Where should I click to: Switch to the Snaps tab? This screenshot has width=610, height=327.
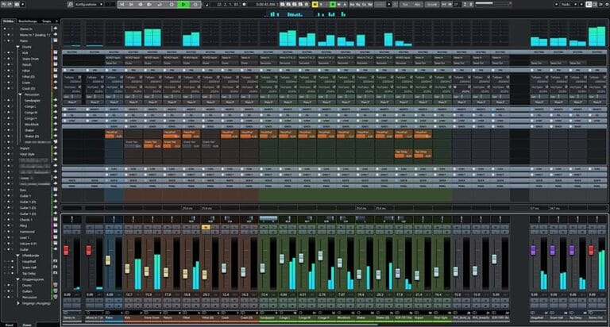click(47, 20)
